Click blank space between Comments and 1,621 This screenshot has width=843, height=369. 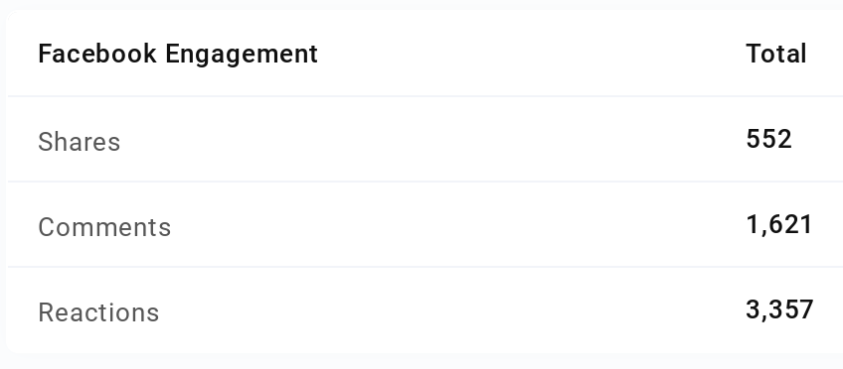pos(458,225)
